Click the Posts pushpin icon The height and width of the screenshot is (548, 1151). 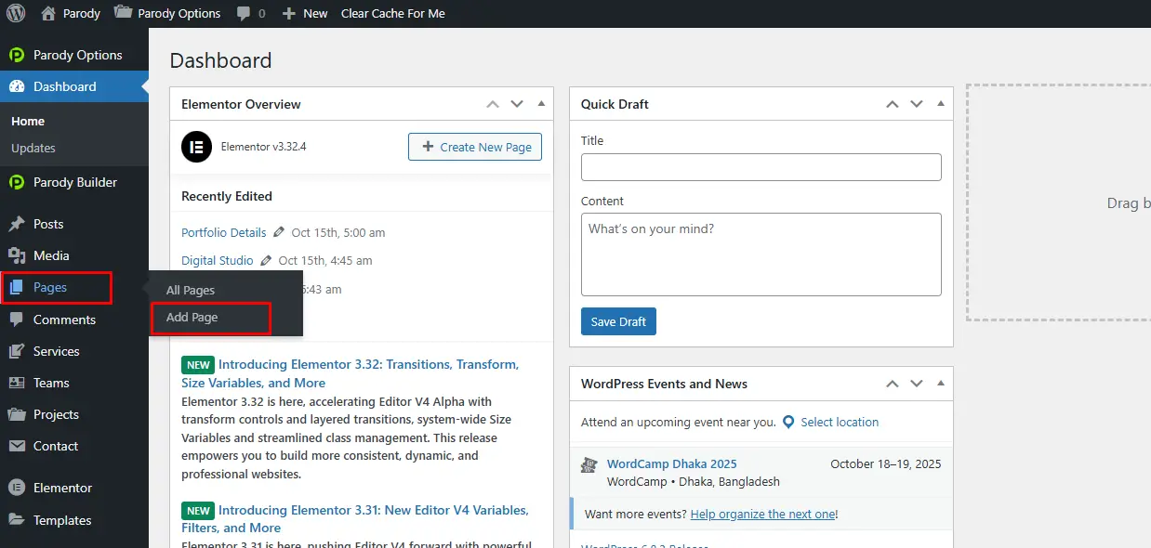pos(17,224)
